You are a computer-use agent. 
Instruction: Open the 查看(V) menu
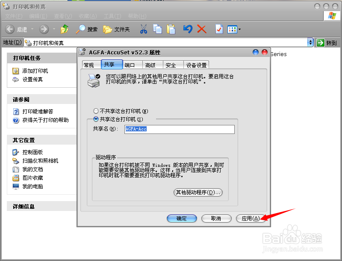63,16
